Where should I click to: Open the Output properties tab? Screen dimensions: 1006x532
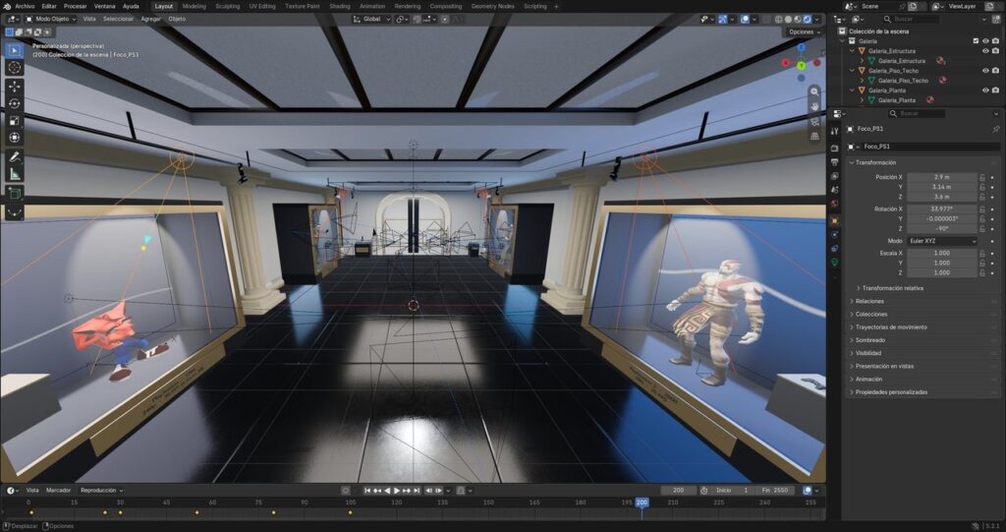pos(835,162)
